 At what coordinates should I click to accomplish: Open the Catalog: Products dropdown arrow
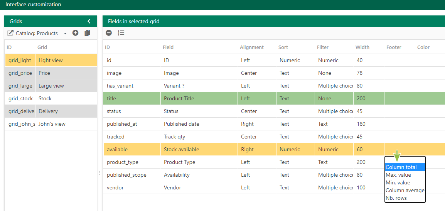coord(65,34)
